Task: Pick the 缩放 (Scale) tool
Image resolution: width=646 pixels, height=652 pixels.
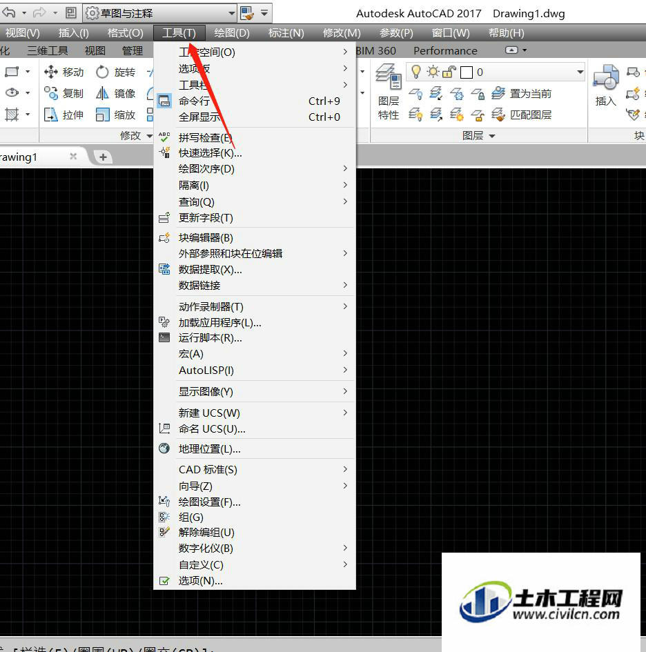Action: (116, 115)
